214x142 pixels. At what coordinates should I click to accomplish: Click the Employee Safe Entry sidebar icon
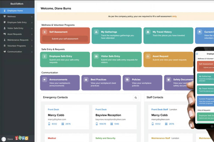(x=5, y=22)
